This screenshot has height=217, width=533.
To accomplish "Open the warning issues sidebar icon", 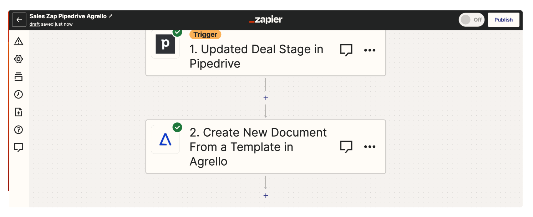I will 19,41.
